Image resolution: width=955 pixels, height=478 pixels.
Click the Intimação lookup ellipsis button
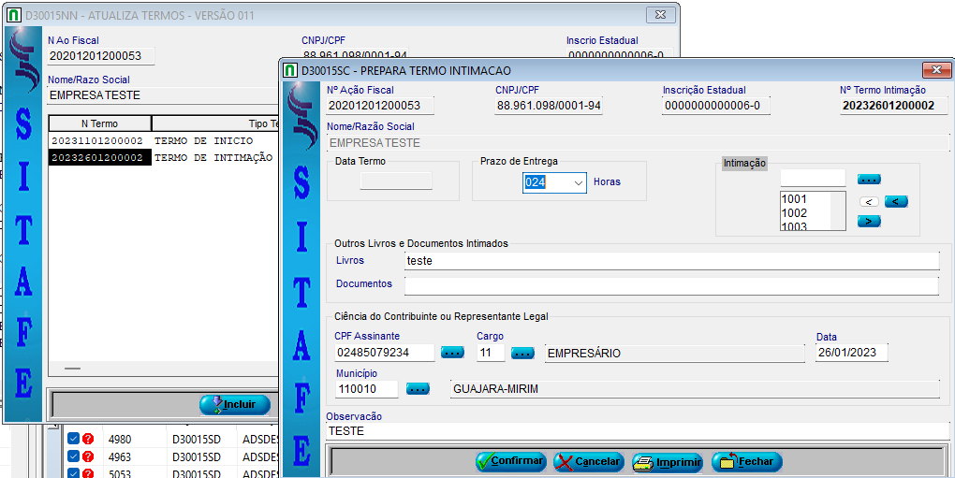click(x=869, y=179)
